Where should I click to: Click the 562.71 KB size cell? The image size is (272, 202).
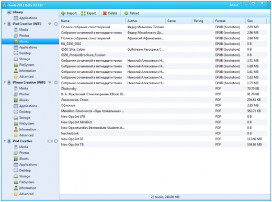(x=254, y=111)
